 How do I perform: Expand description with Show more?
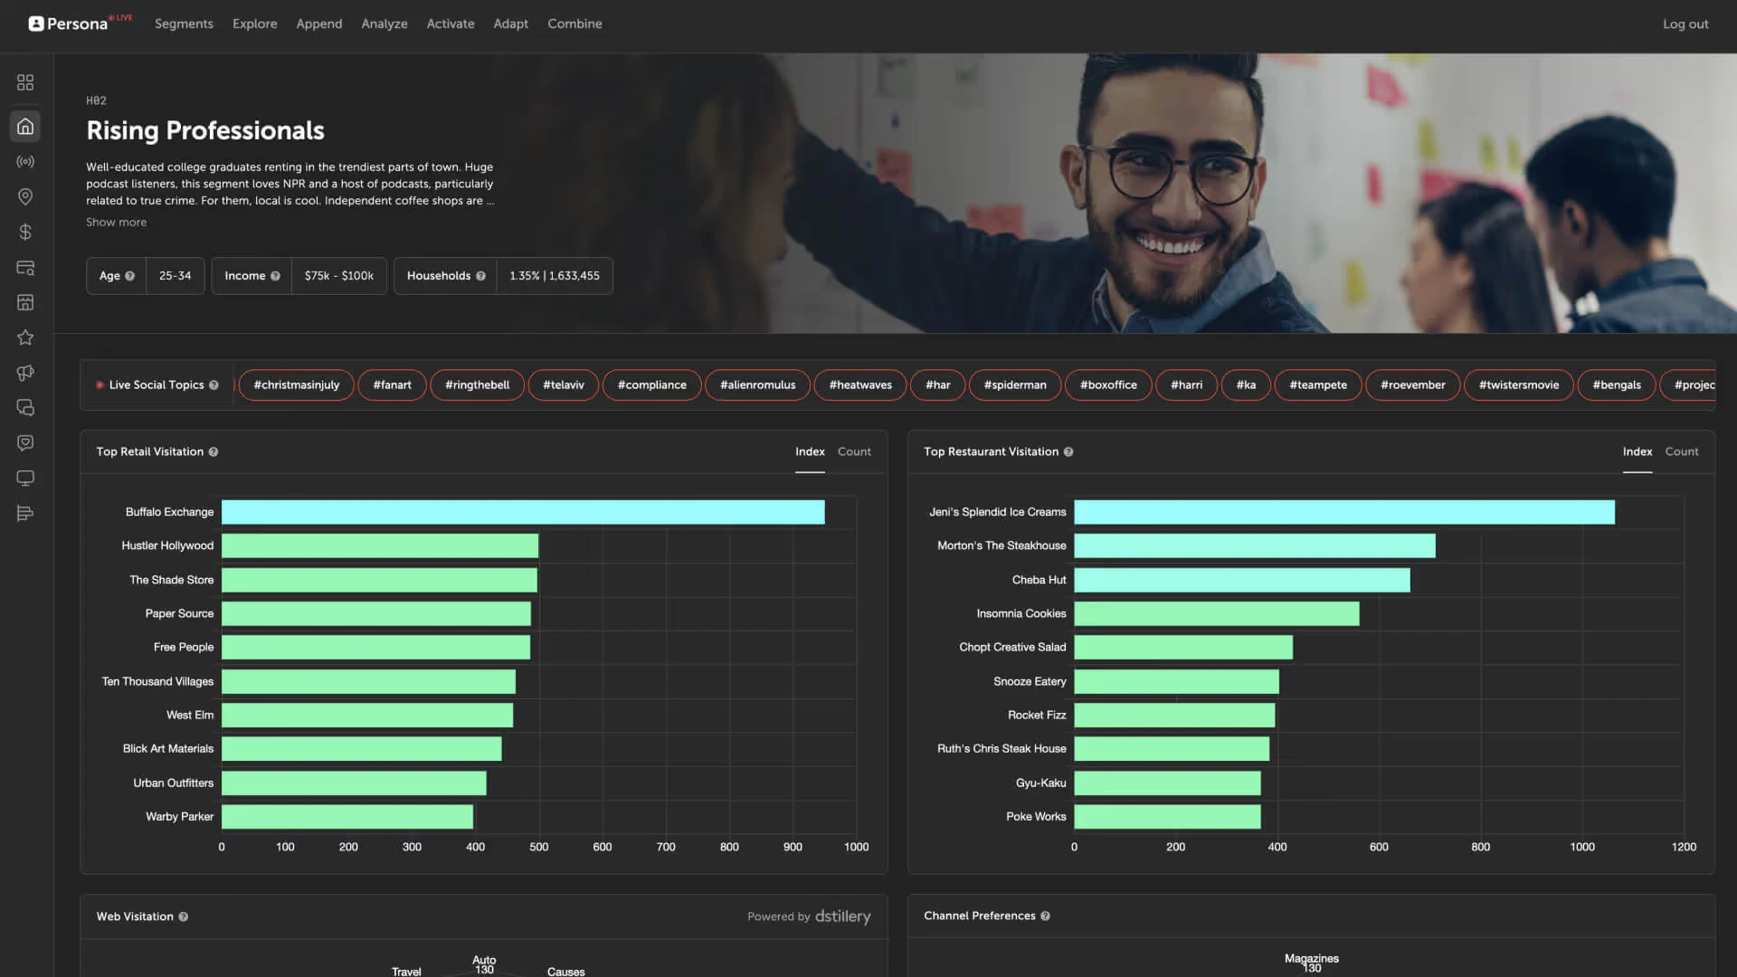[116, 223]
